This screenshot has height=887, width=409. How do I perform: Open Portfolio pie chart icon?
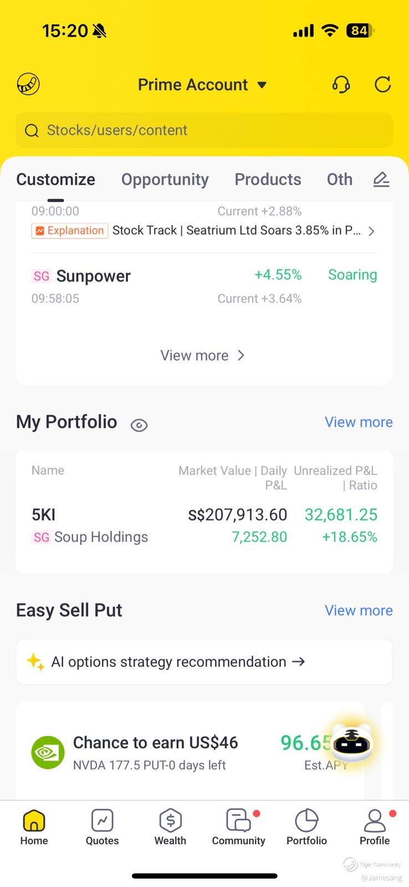306,827
